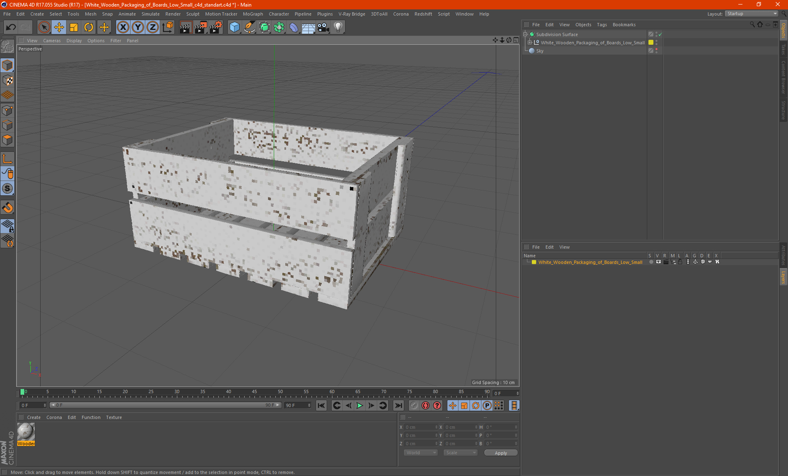The height and width of the screenshot is (476, 788).
Task: Open Object Manager Tags menu
Action: tap(602, 25)
